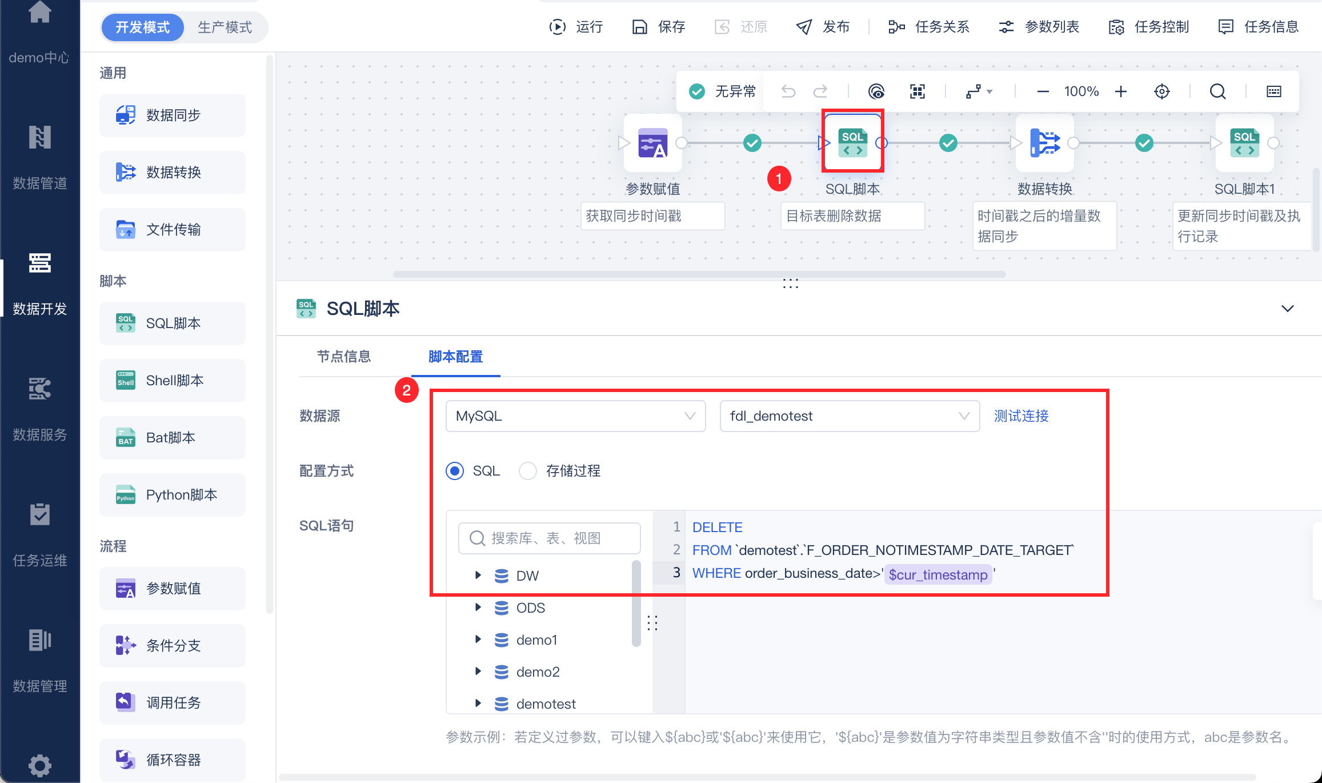Viewport: 1322px width, 783px height.
Task: Open 数据管道 in left sidebar
Action: [x=39, y=154]
